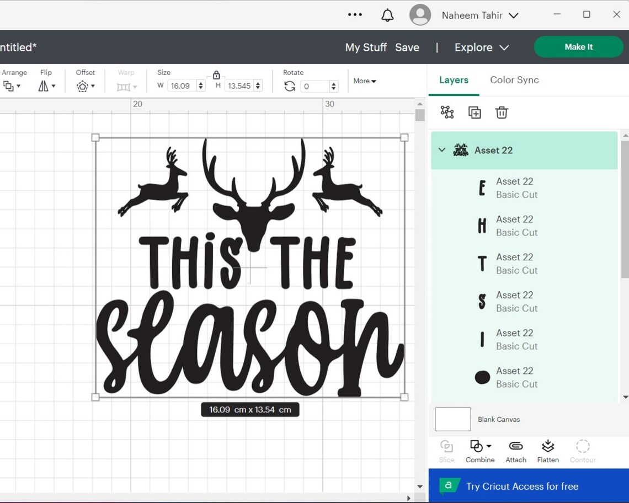Screen dimensions: 629x503
Task: Click the Blank Canvas color swatch
Action: [452, 419]
